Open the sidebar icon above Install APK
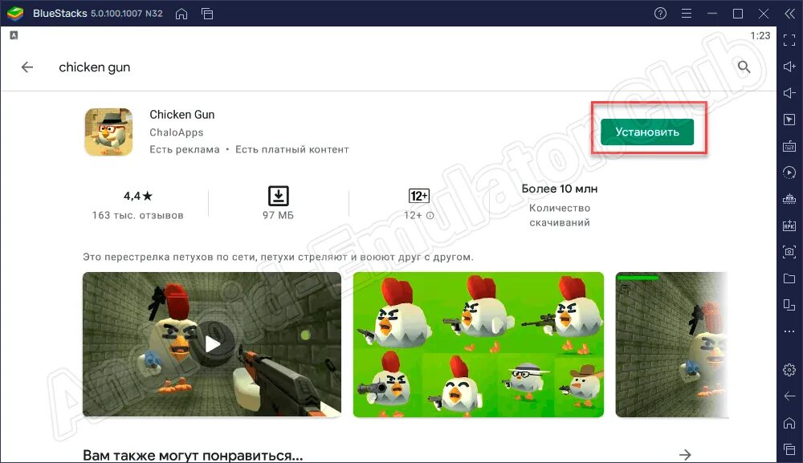This screenshot has width=803, height=463. coord(789,199)
